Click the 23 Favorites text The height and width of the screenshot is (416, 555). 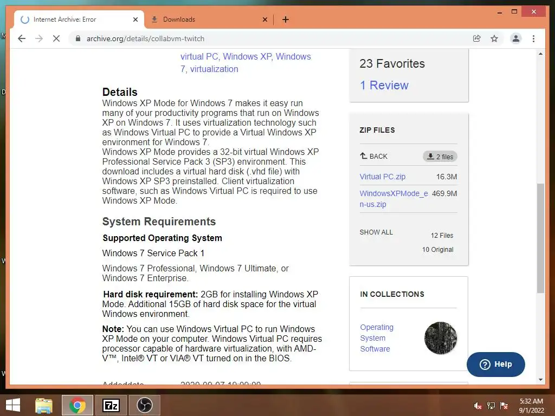[392, 64]
